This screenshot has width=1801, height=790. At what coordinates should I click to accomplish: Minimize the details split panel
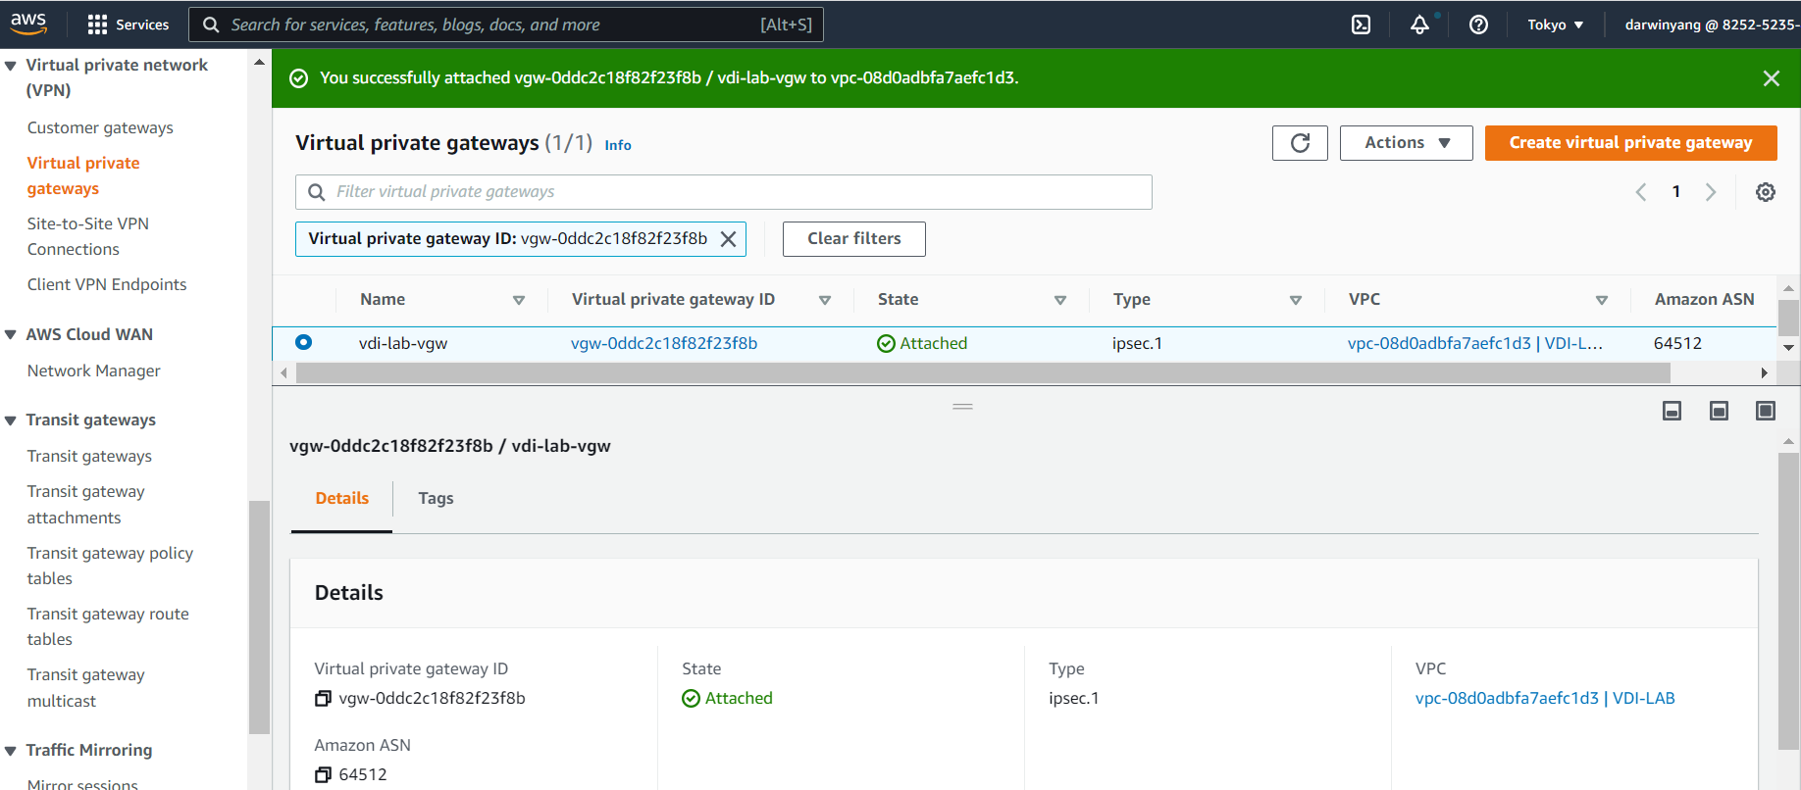tap(1672, 411)
